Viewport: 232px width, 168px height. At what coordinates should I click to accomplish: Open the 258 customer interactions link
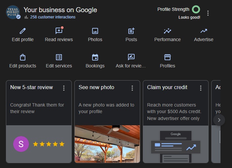click(x=53, y=17)
